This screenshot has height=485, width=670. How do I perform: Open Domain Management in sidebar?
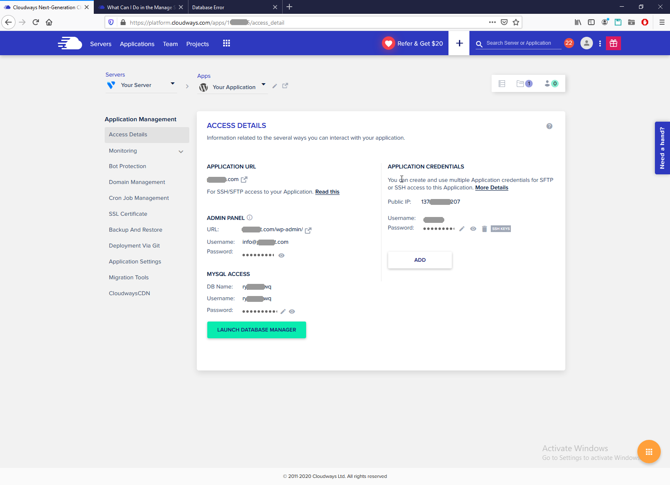pyautogui.click(x=137, y=182)
